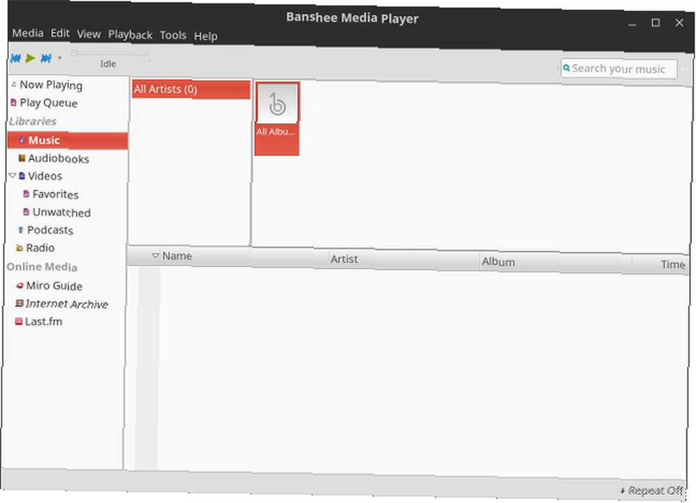The width and height of the screenshot is (696, 503).
Task: Open the Play Queue entry
Action: point(49,103)
